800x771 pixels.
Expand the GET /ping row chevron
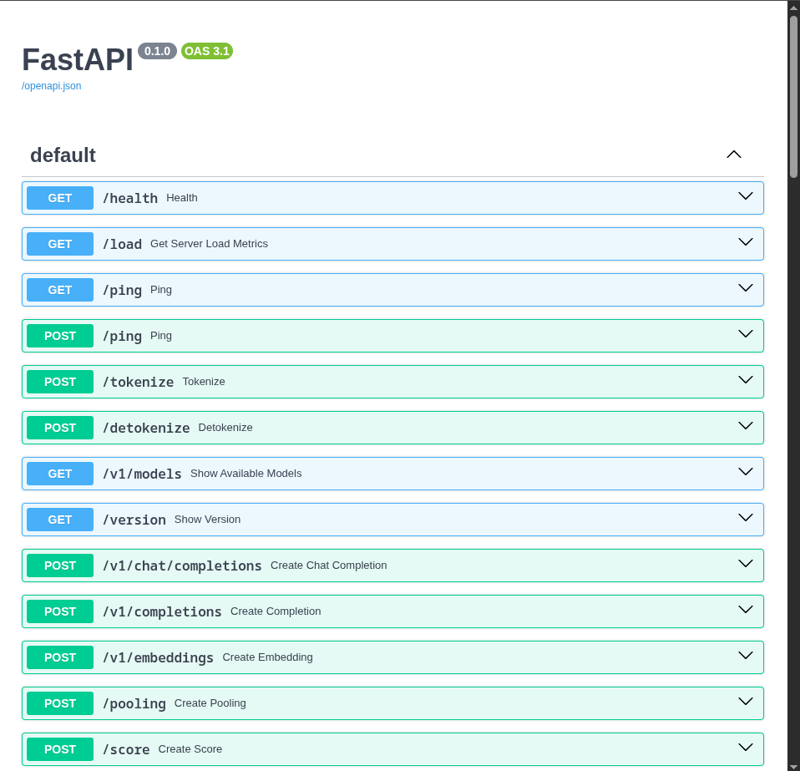pos(746,288)
